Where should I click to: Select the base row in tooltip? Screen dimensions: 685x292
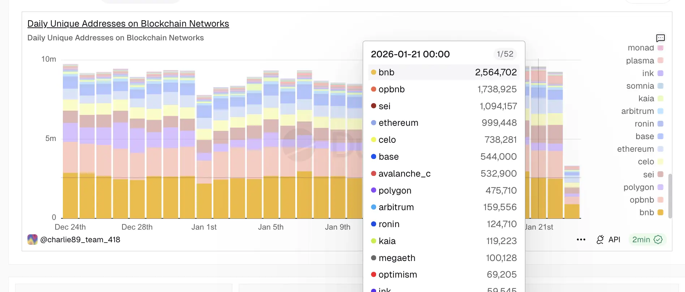pyautogui.click(x=444, y=156)
